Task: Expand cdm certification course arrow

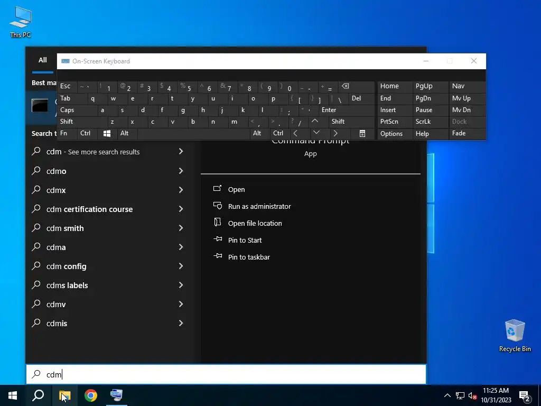Action: tap(181, 208)
